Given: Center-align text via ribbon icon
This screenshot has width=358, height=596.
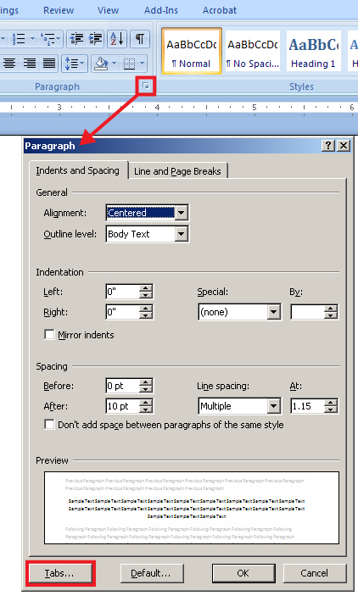Looking at the screenshot, I should pos(9,63).
